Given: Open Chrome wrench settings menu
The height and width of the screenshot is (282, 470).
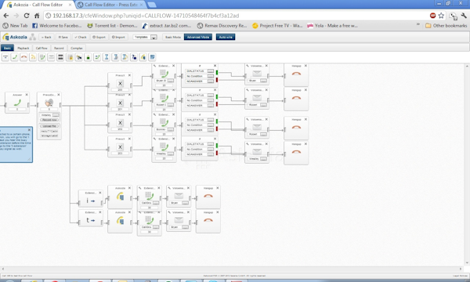Looking at the screenshot, I should (x=464, y=16).
